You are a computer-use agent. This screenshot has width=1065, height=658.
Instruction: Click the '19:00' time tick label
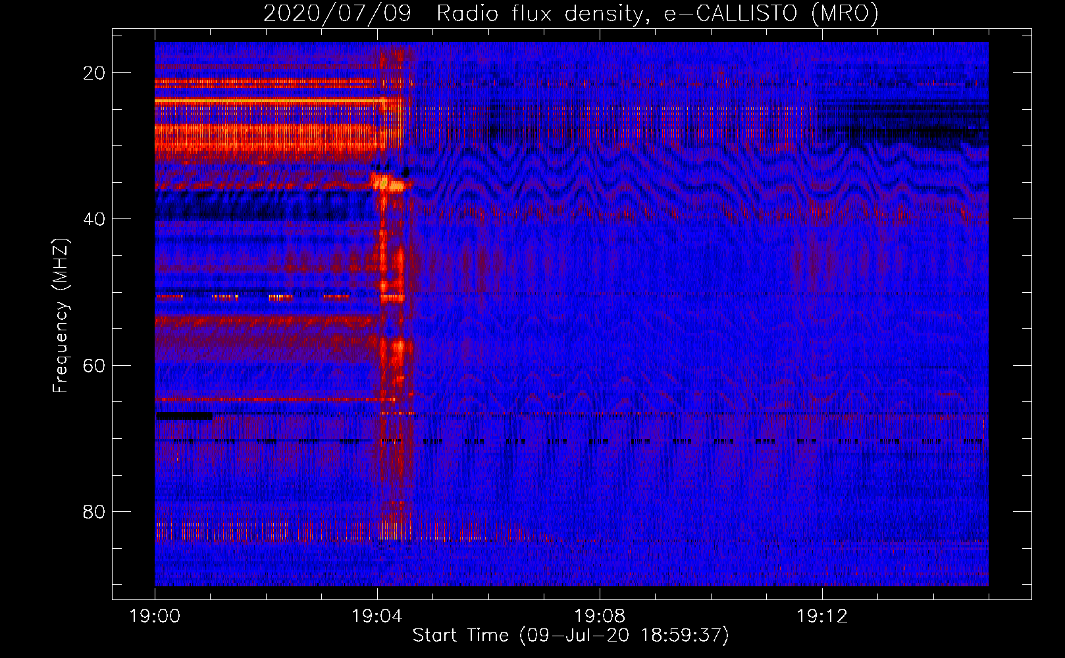155,617
